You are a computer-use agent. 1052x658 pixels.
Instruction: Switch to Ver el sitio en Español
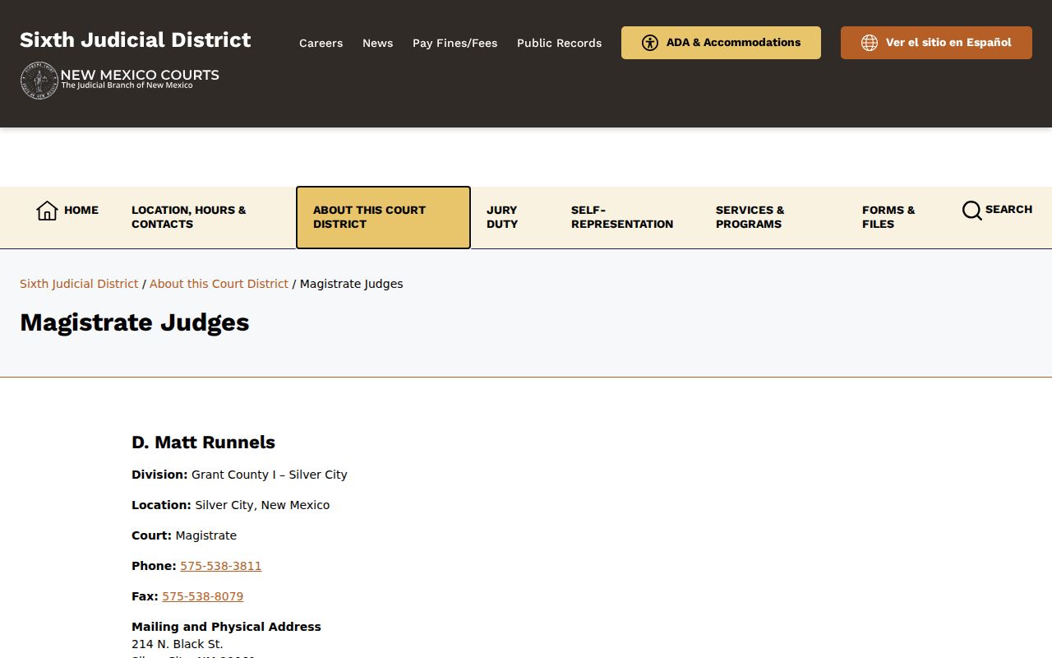(x=936, y=43)
